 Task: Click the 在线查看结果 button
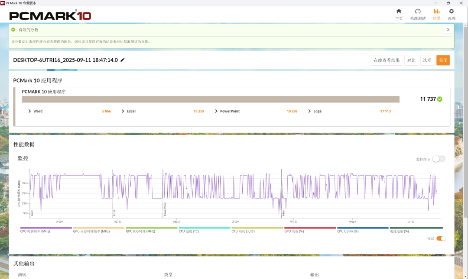tap(387, 60)
